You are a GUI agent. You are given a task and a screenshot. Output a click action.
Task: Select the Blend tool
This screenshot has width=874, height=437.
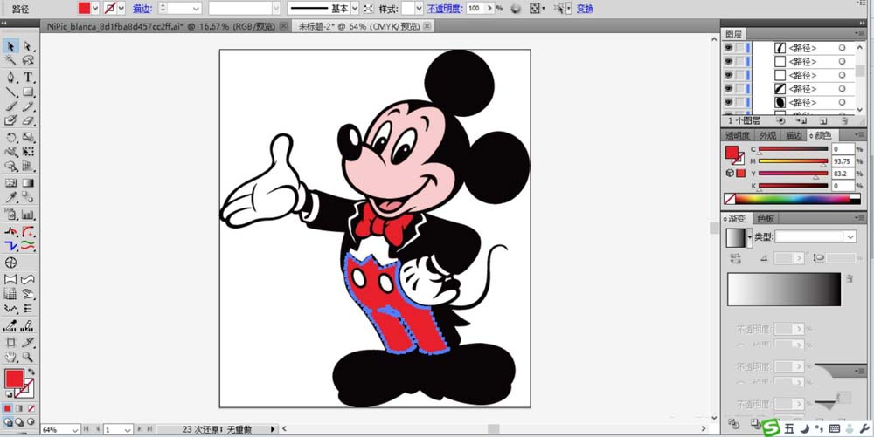[x=28, y=197]
